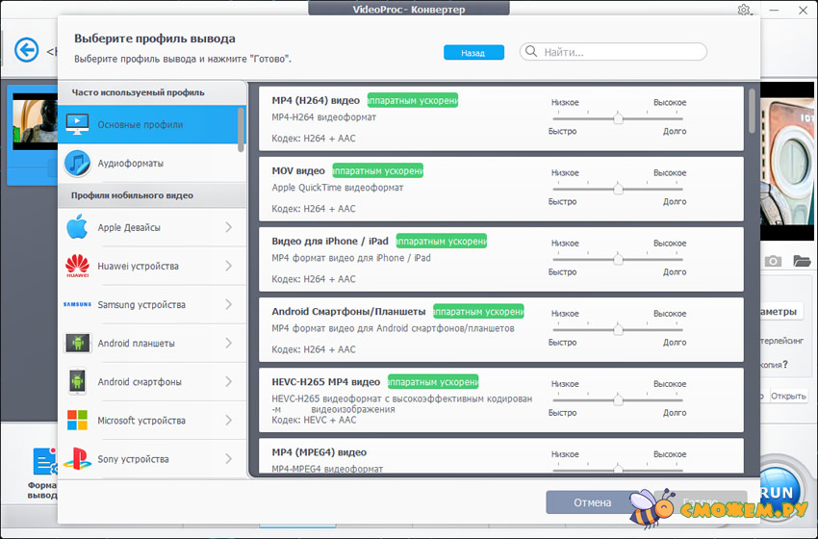Expand Microsoft устройства chevron

click(x=228, y=420)
